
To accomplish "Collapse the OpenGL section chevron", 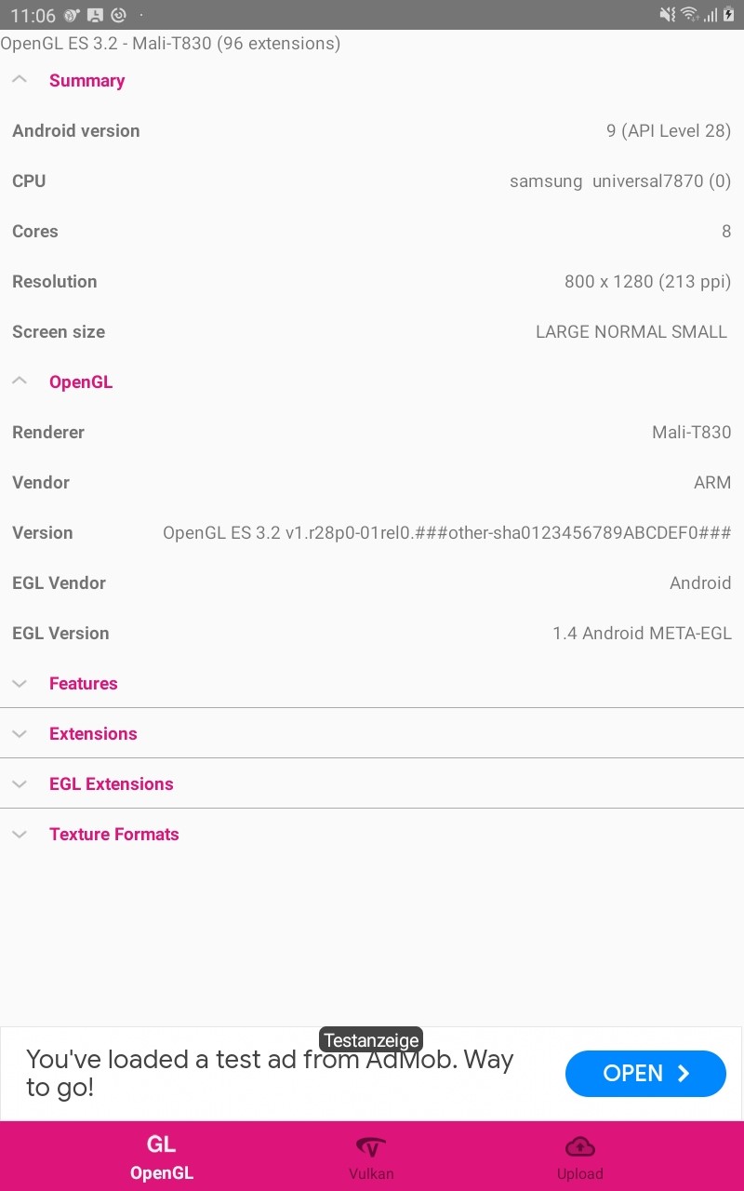I will coord(20,381).
